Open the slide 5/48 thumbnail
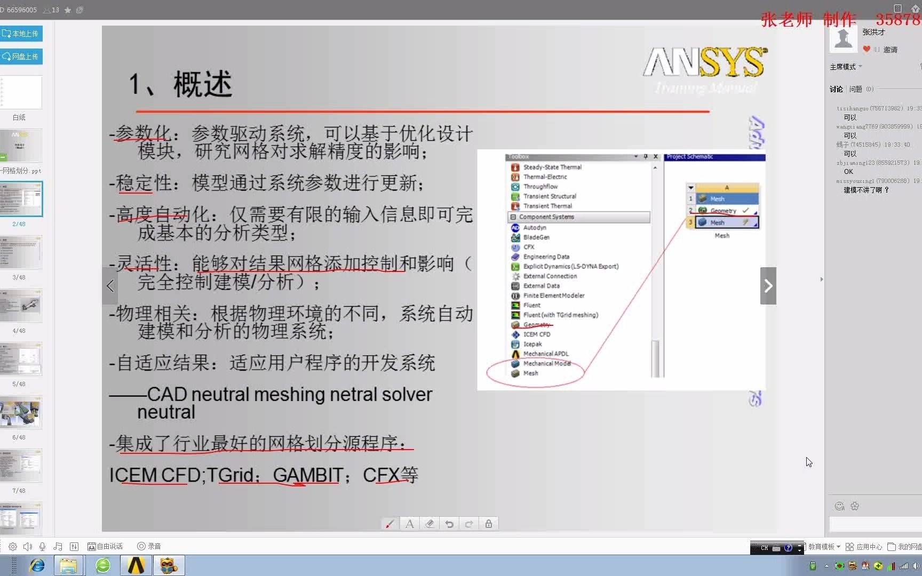The width and height of the screenshot is (922, 576). click(x=20, y=359)
